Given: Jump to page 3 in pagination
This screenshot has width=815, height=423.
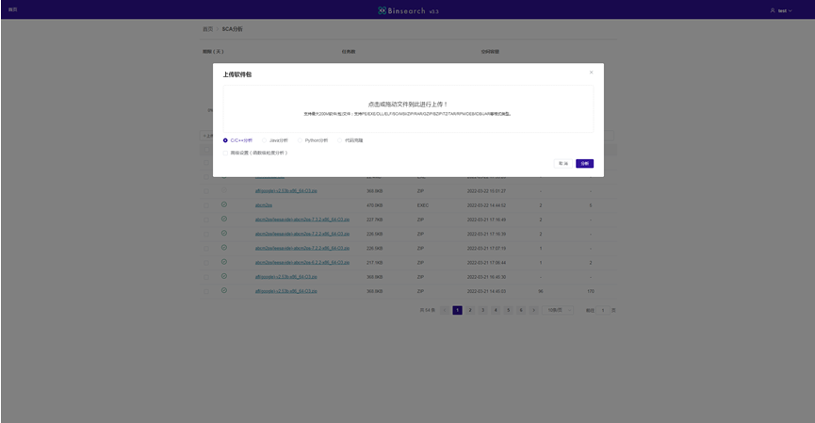Looking at the screenshot, I should pos(482,310).
